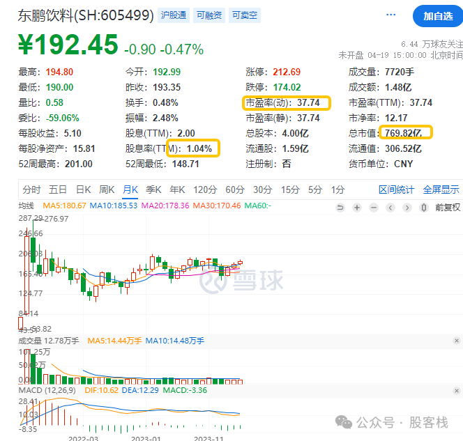This screenshot has width=463, height=441.
Task: Switch to the 60分 chart tab
Action: pos(235,189)
